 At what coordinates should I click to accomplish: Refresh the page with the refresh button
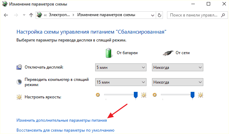[x=160, y=15]
